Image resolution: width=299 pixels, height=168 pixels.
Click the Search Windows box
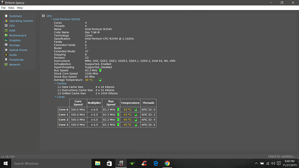pyautogui.click(x=51, y=164)
